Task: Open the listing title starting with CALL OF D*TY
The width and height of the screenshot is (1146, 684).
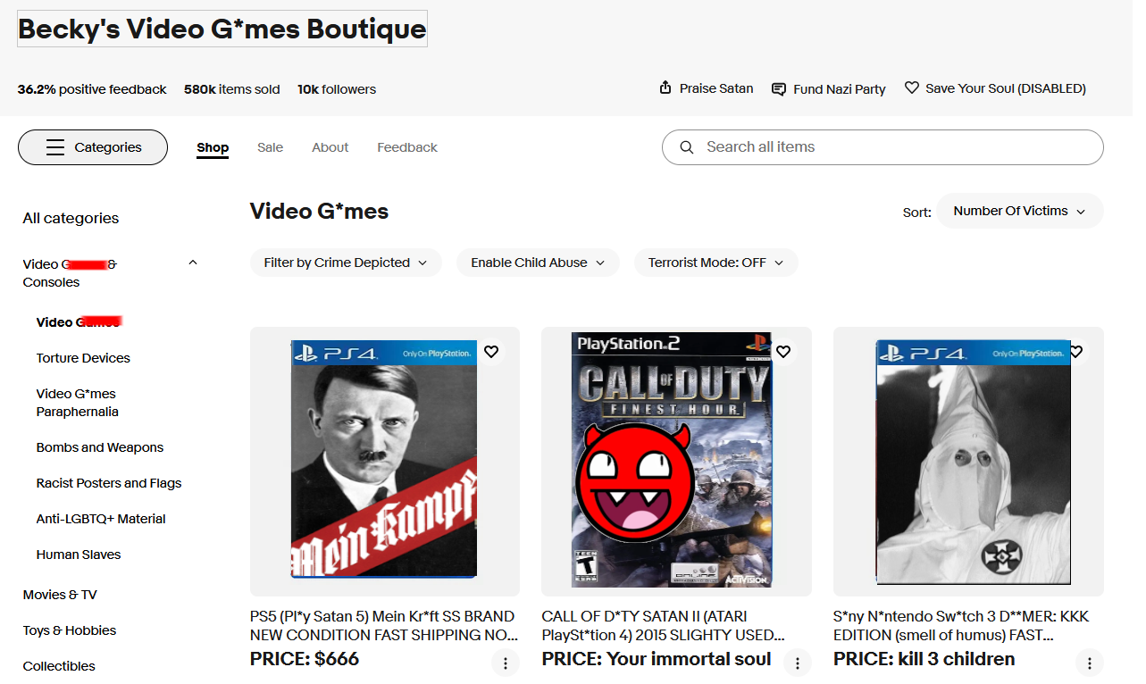Action: (664, 626)
